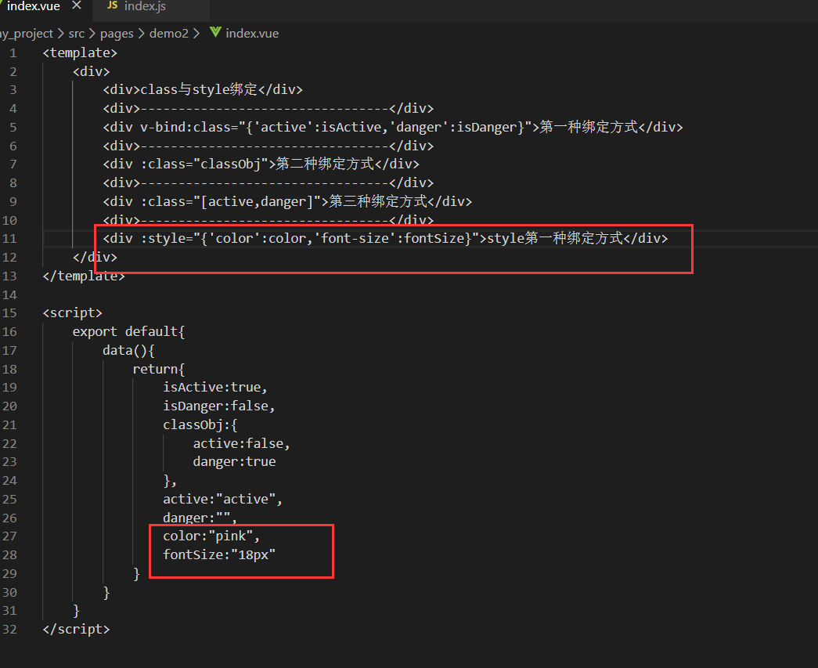
Task: Open the src breadcrumb item
Action: [76, 33]
